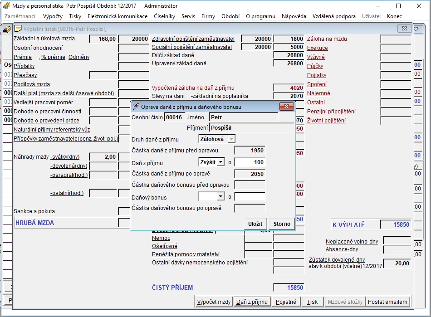Open the Vzdálená podpora menu
The width and height of the screenshot is (431, 317).
click(334, 16)
